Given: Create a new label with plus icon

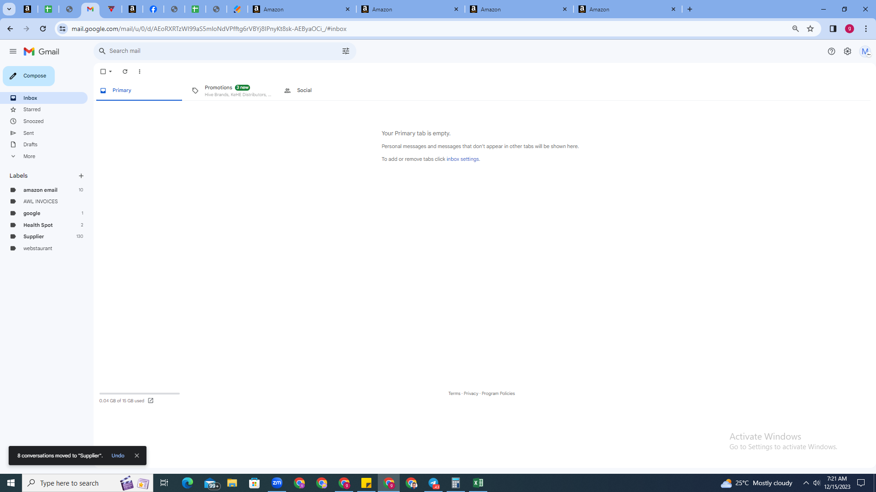Looking at the screenshot, I should point(81,176).
